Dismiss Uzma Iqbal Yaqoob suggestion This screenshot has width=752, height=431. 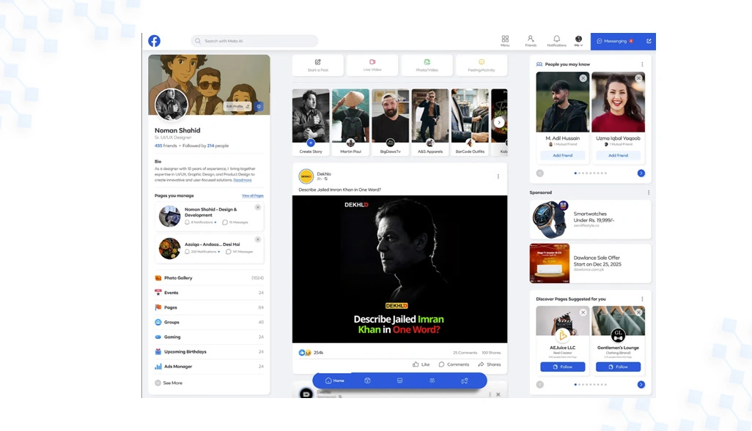[x=638, y=78]
